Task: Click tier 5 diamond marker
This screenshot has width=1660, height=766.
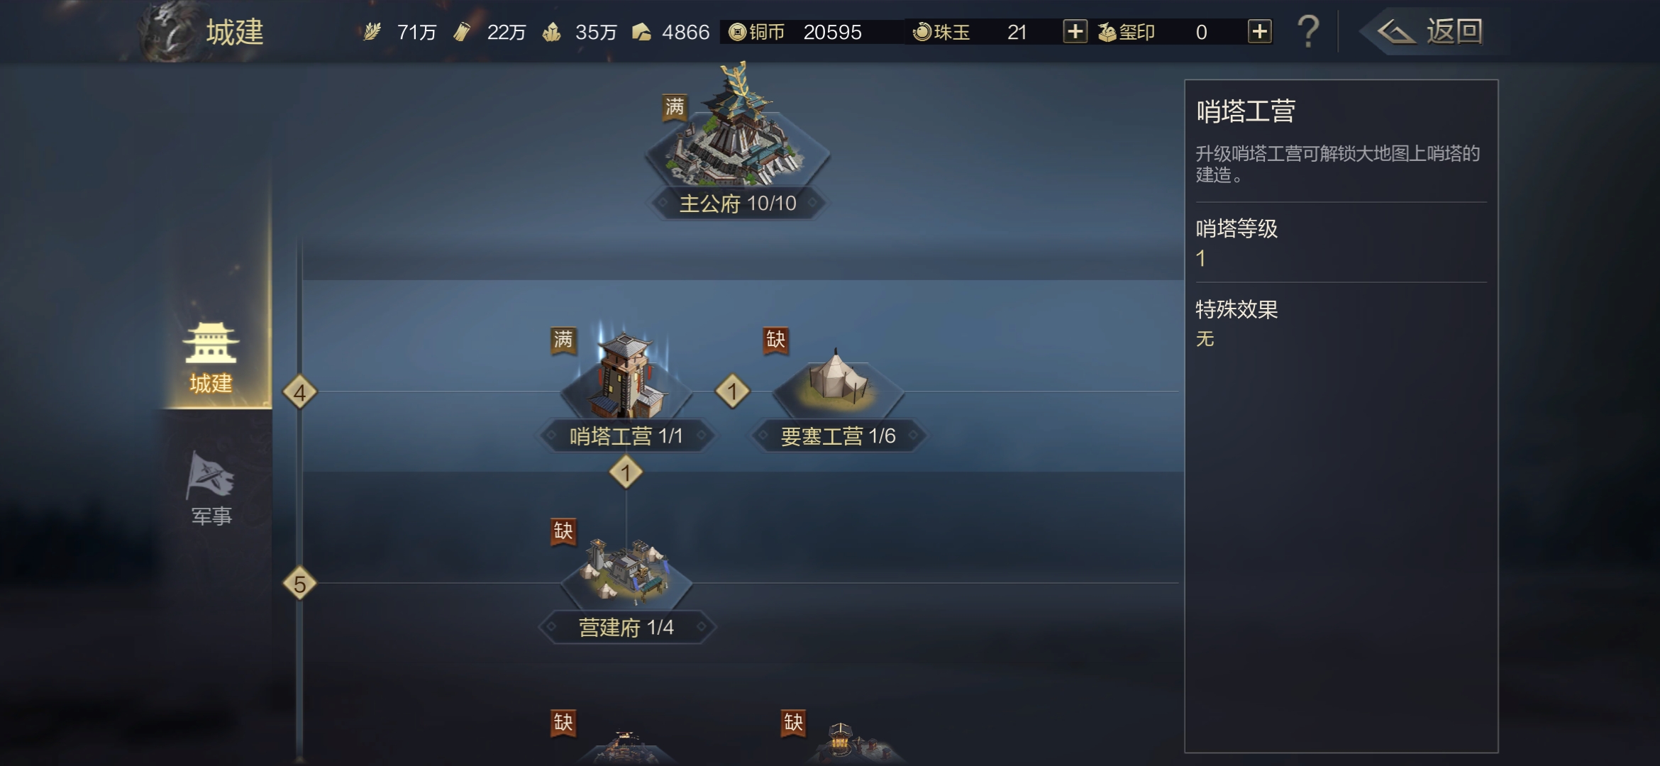Action: pyautogui.click(x=299, y=584)
